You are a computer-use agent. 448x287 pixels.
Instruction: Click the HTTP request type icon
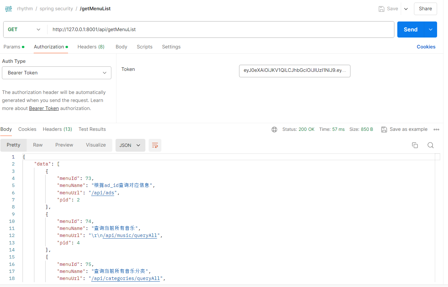coord(9,9)
